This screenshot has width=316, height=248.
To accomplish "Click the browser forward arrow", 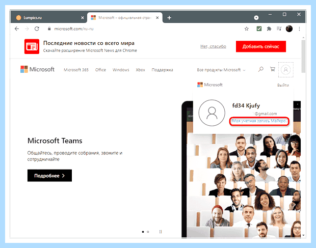I will click(x=27, y=29).
